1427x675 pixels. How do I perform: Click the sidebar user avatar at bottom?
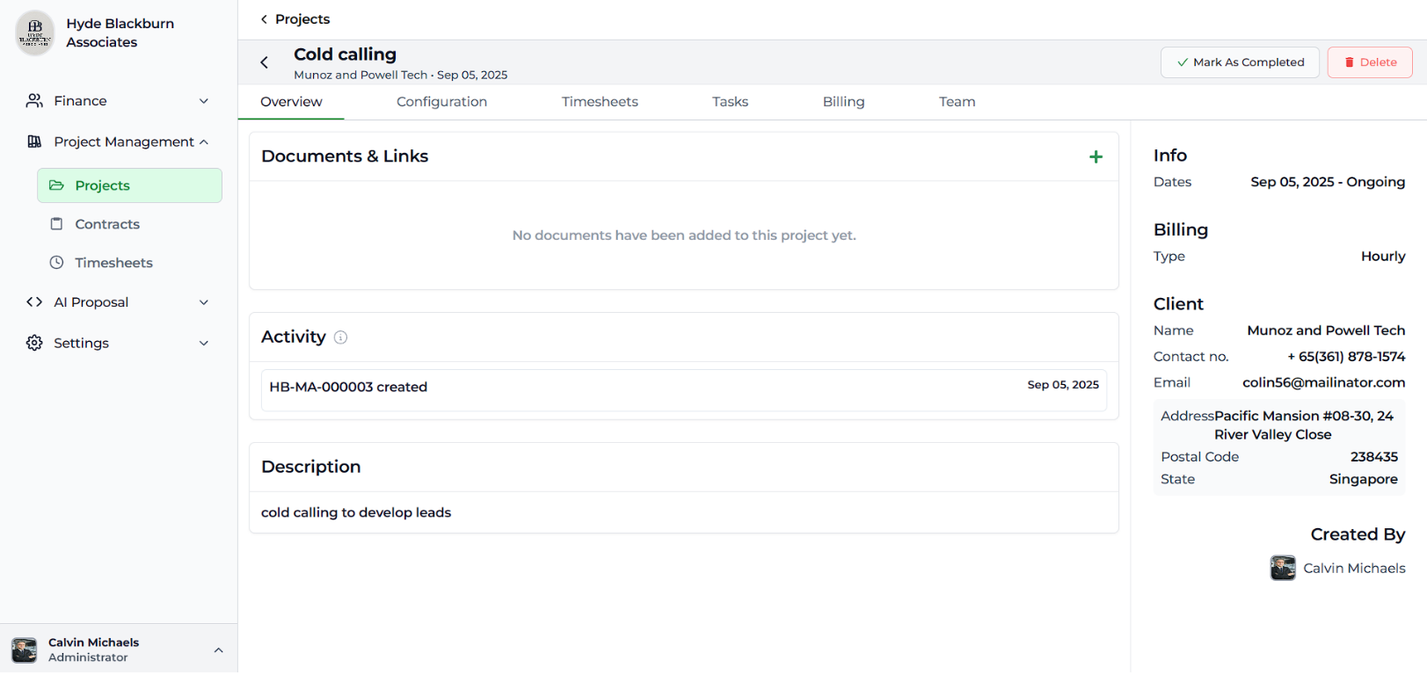(x=25, y=650)
